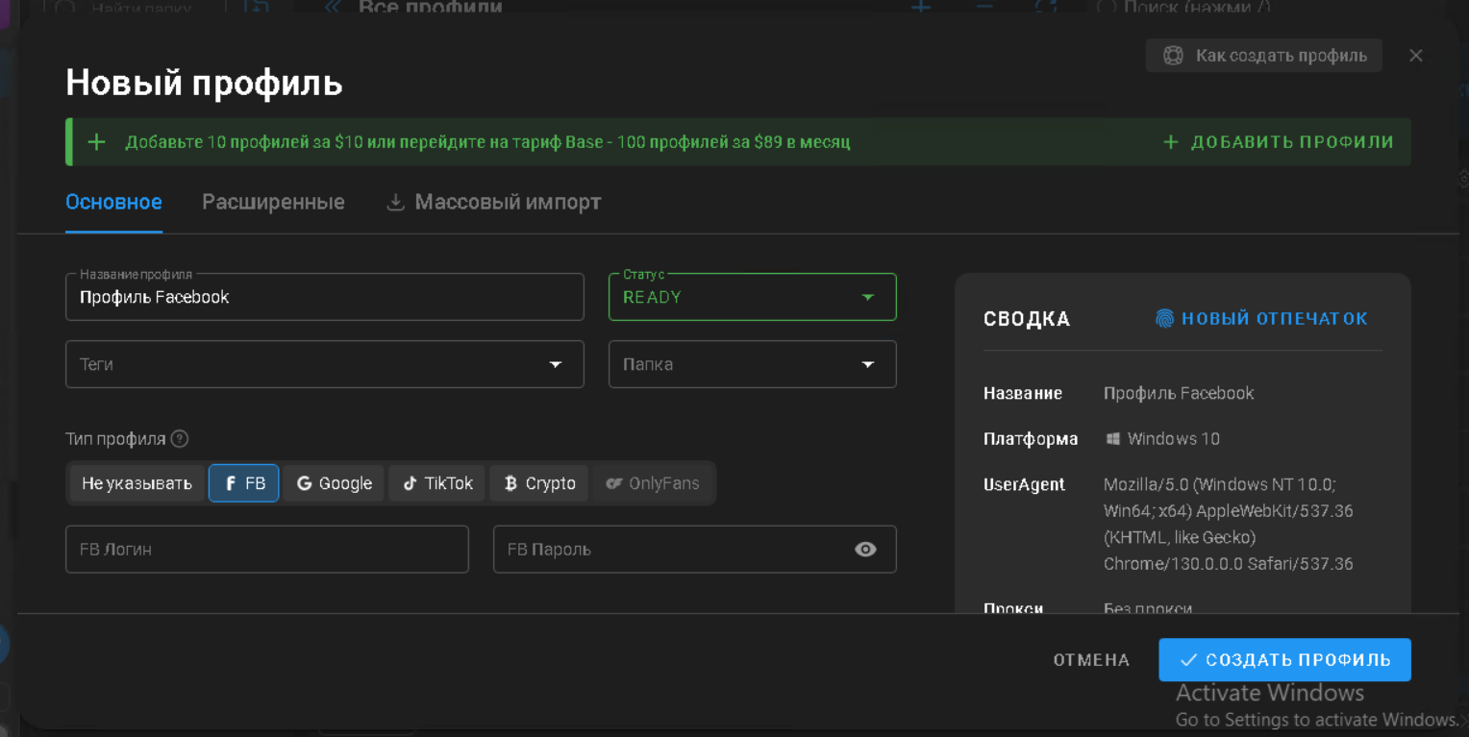Screen dimensions: 1469x737
Task: Click the Без прокси value in summary
Action: pos(1148,608)
